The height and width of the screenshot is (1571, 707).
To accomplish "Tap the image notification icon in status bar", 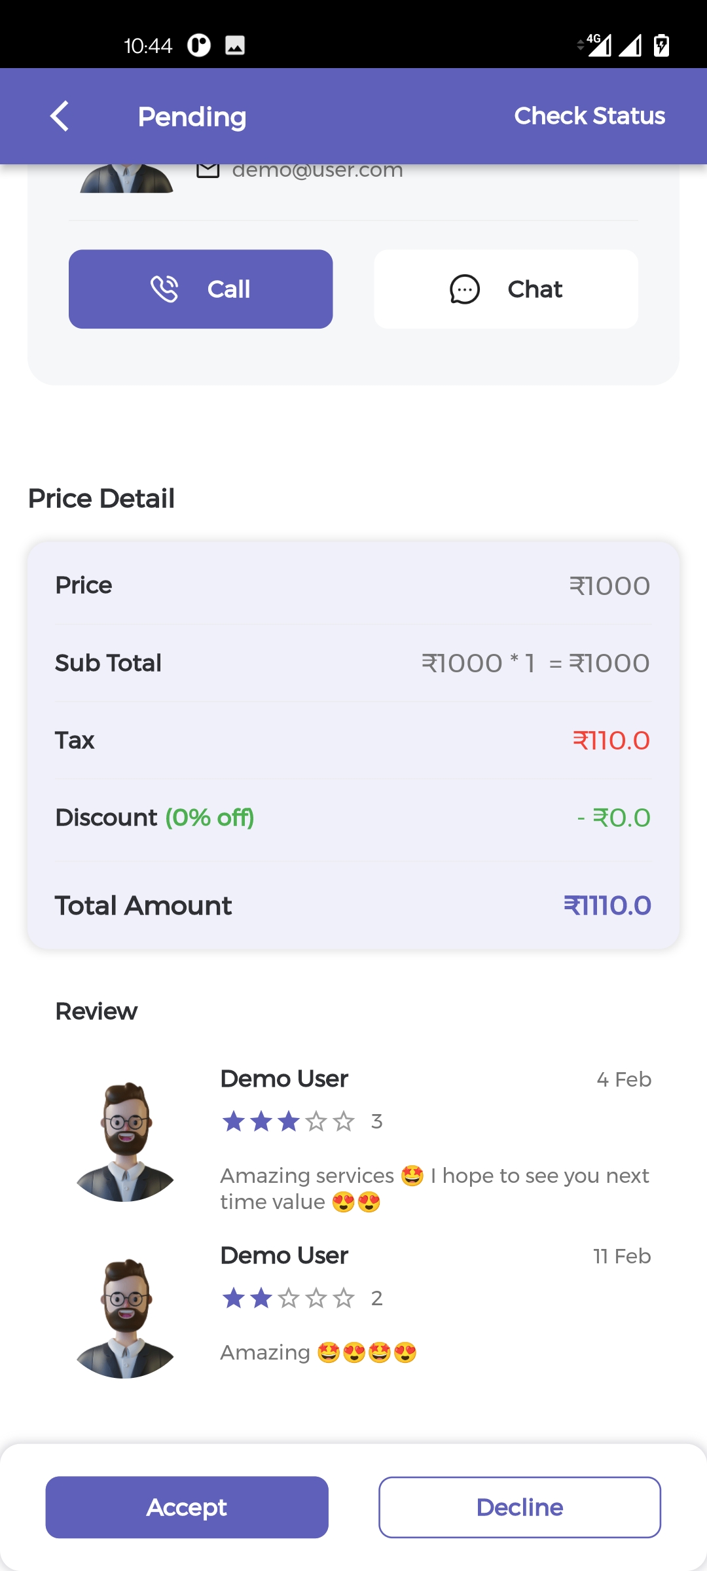I will pyautogui.click(x=235, y=45).
